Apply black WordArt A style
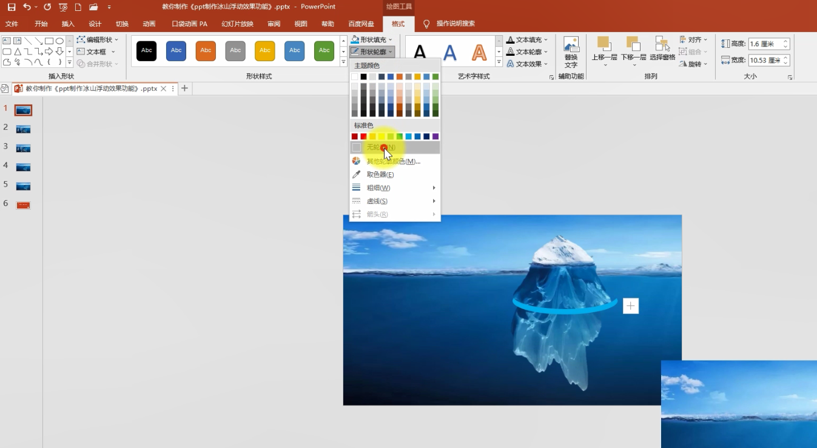Image resolution: width=817 pixels, height=448 pixels. (x=420, y=53)
